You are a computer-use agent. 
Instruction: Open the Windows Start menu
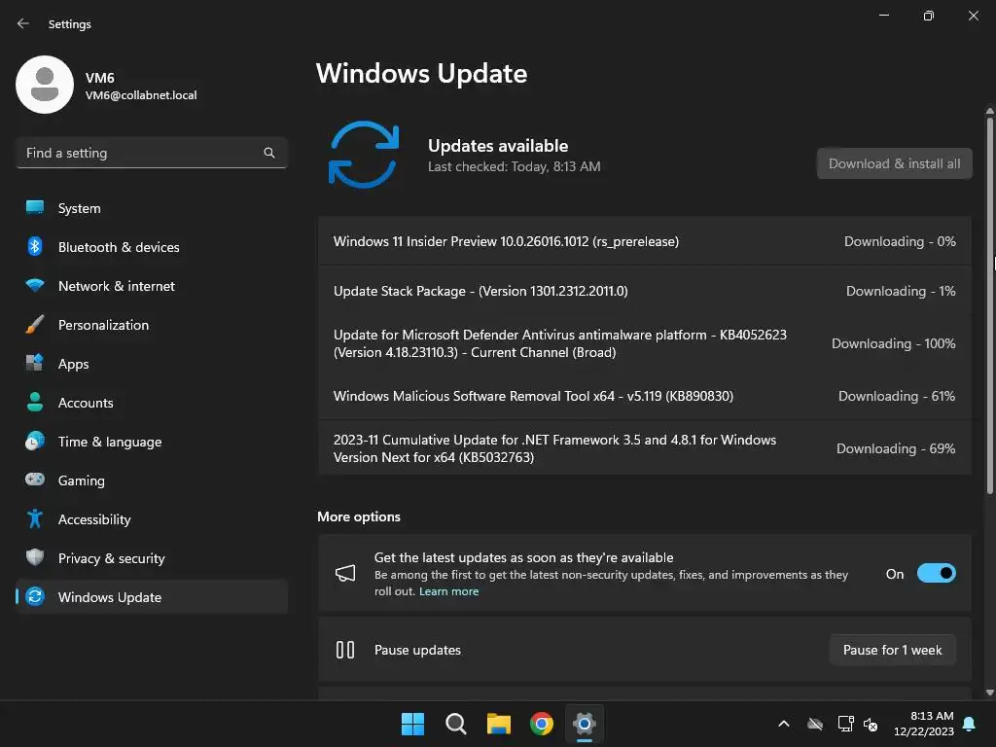coord(412,724)
